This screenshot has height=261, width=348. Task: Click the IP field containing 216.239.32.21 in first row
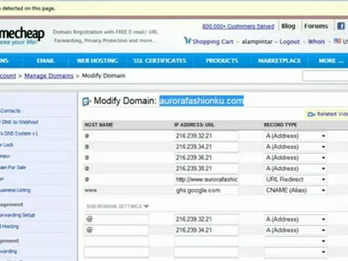point(206,136)
